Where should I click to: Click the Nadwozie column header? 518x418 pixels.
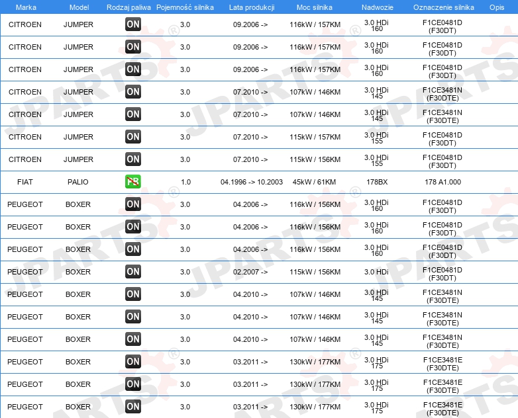tap(378, 7)
